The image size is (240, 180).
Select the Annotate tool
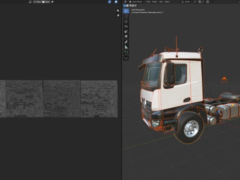(x=126, y=42)
